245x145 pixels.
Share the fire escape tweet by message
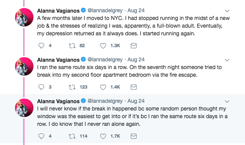(133, 87)
